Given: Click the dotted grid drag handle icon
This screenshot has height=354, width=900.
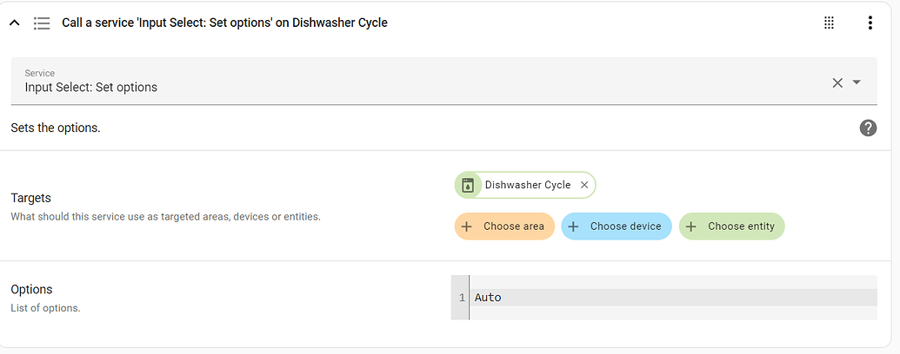Looking at the screenshot, I should click(x=829, y=23).
